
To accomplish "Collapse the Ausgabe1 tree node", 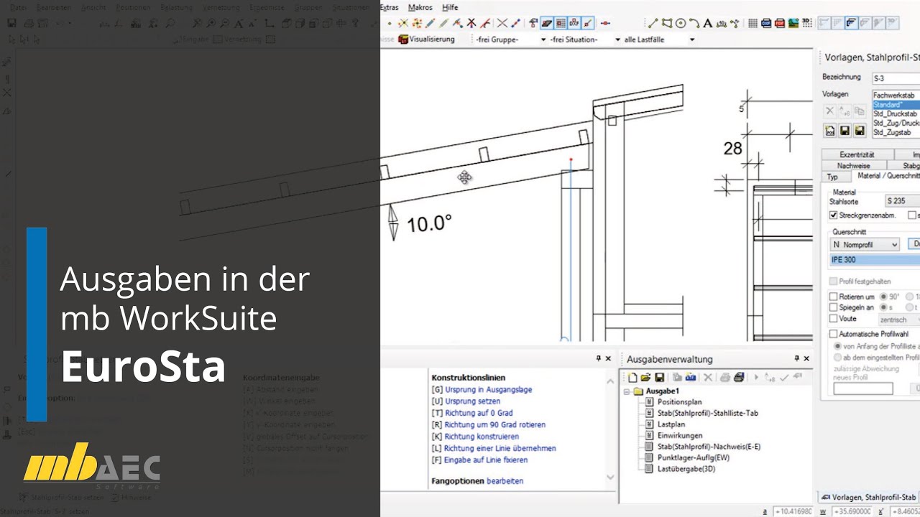I will tap(627, 391).
